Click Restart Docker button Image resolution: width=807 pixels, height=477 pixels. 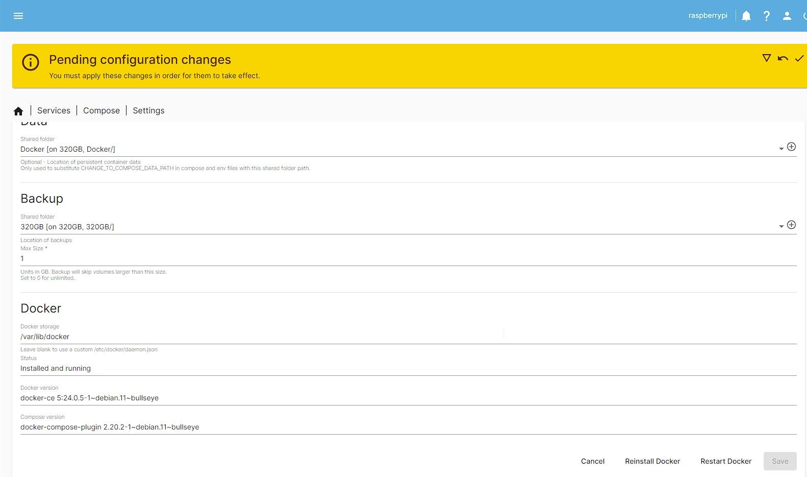tap(726, 461)
